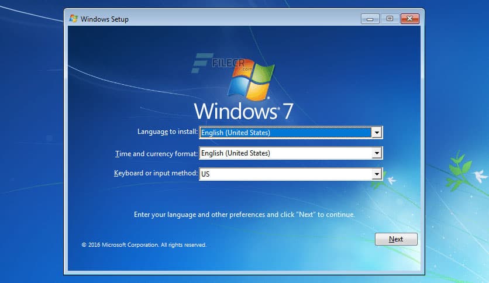The image size is (489, 283).
Task: Click the 'Time and currency format:' label
Action: coord(156,154)
